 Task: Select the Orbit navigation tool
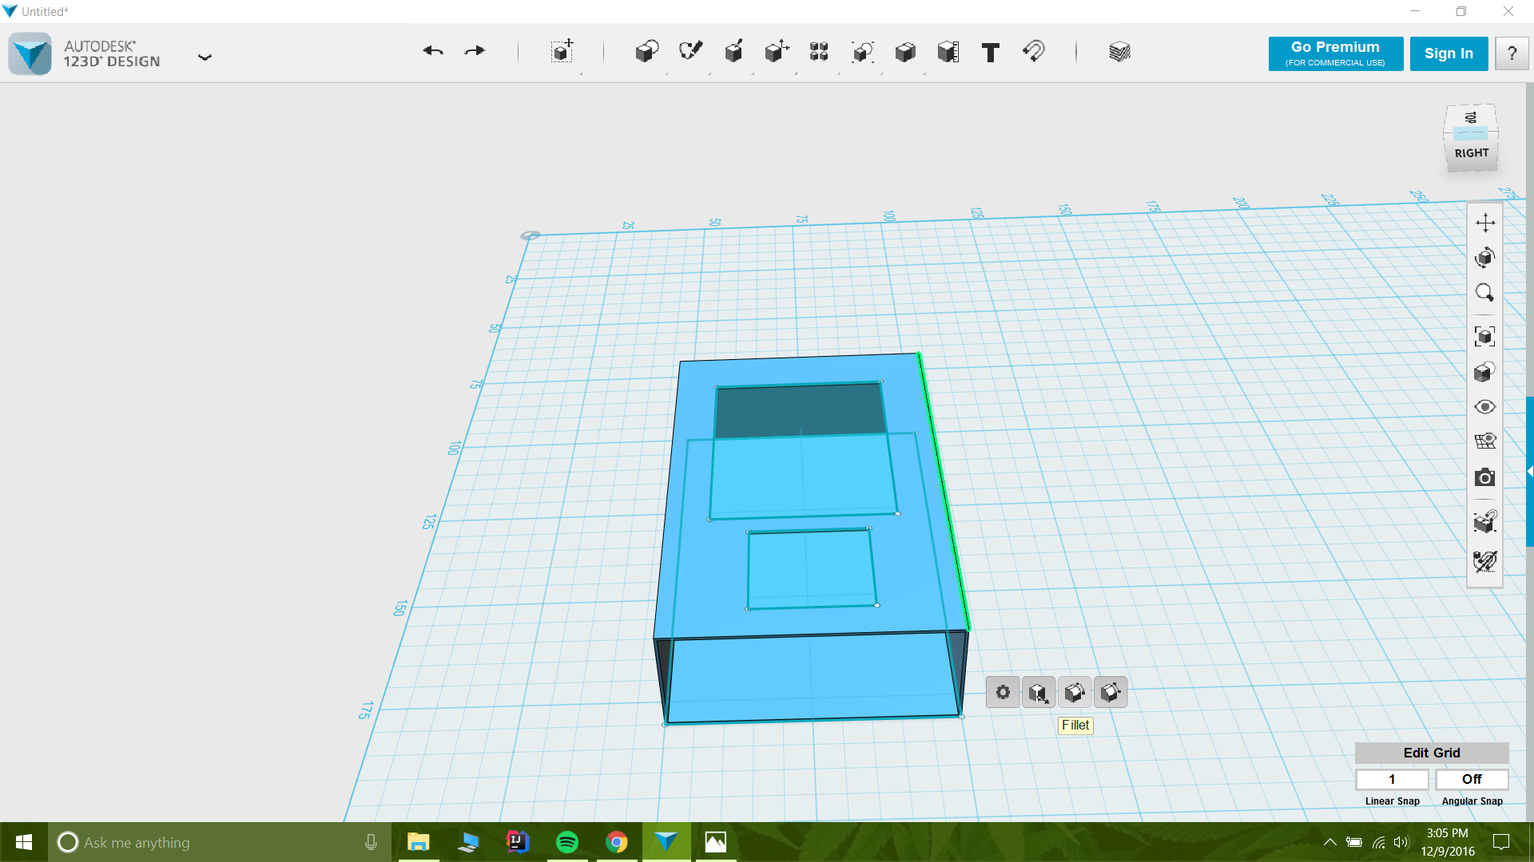point(1485,257)
